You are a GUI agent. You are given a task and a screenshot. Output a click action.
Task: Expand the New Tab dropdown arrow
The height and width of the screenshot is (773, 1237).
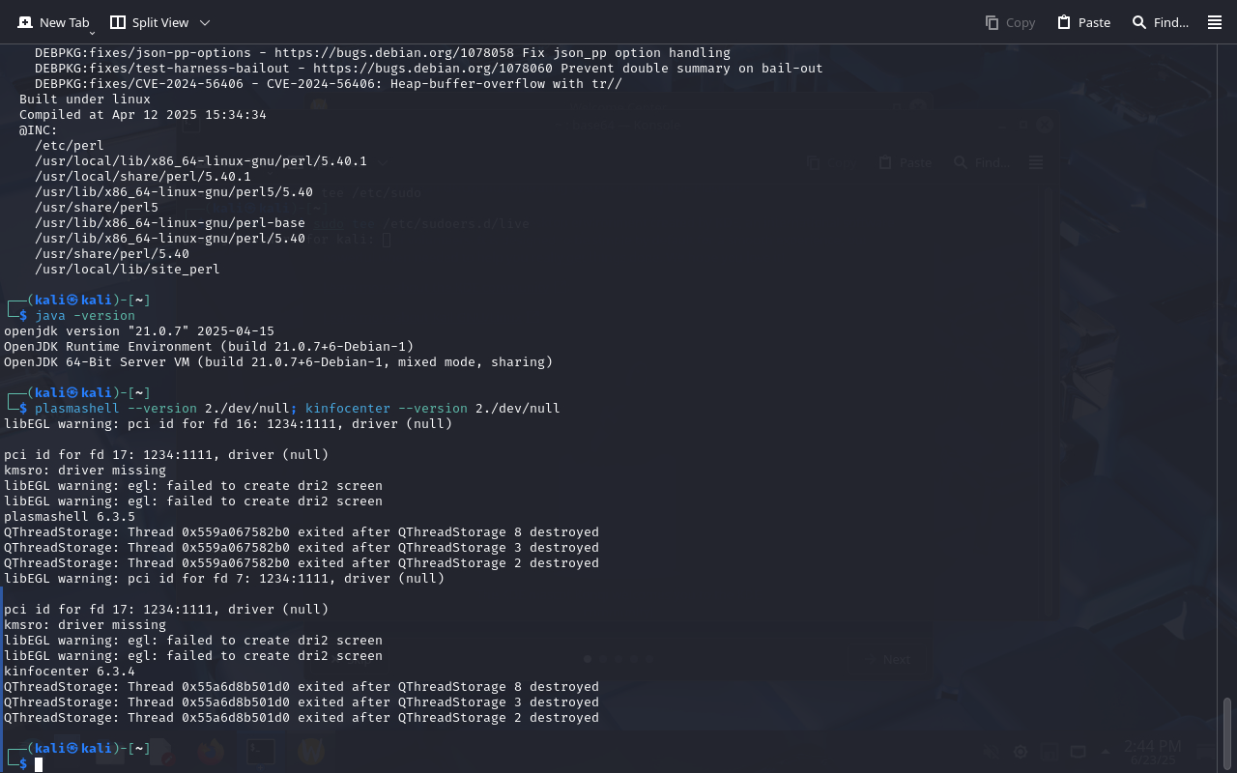(x=92, y=33)
